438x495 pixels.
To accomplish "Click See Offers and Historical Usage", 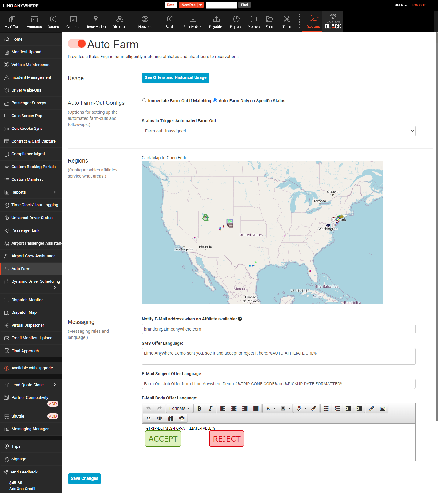I will pyautogui.click(x=176, y=78).
